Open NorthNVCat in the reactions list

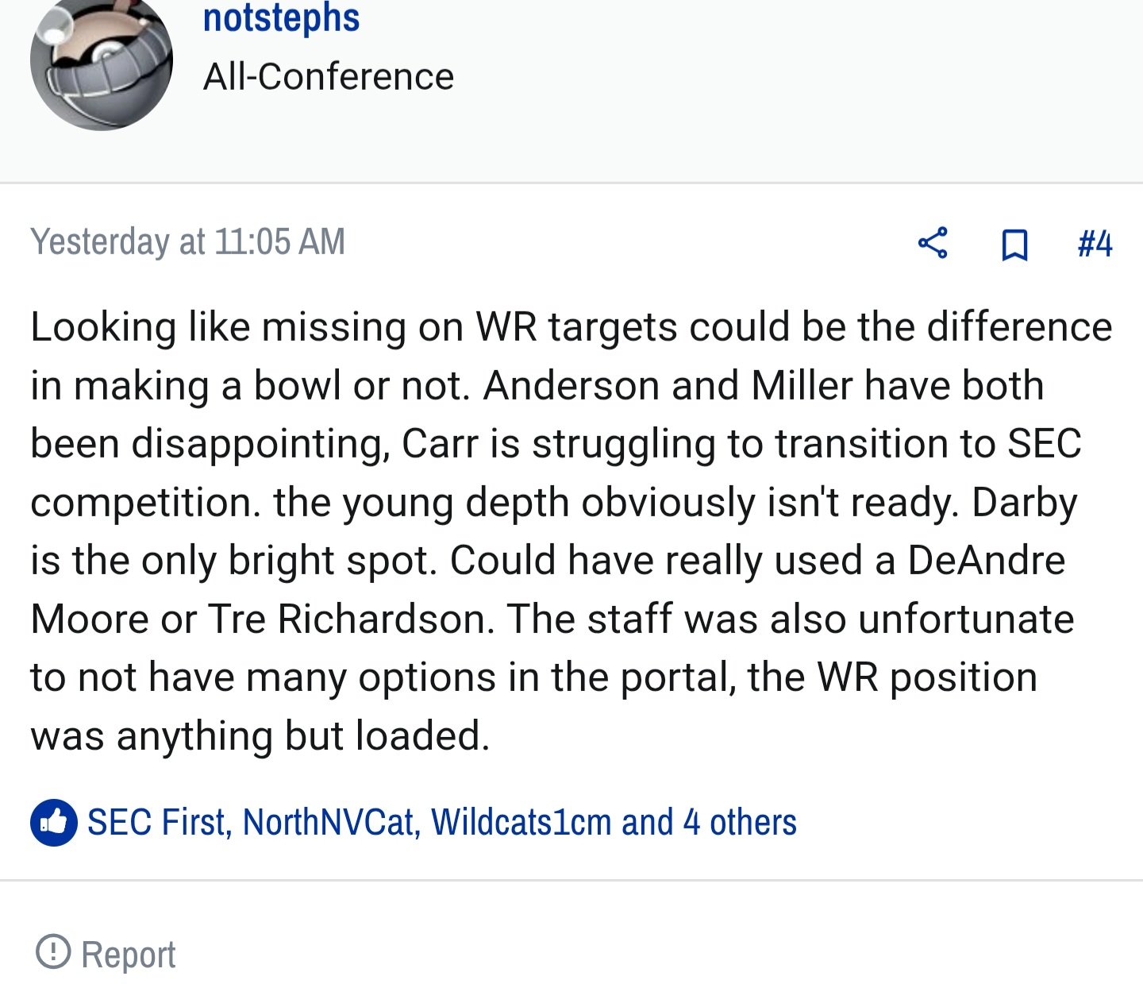pyautogui.click(x=329, y=822)
